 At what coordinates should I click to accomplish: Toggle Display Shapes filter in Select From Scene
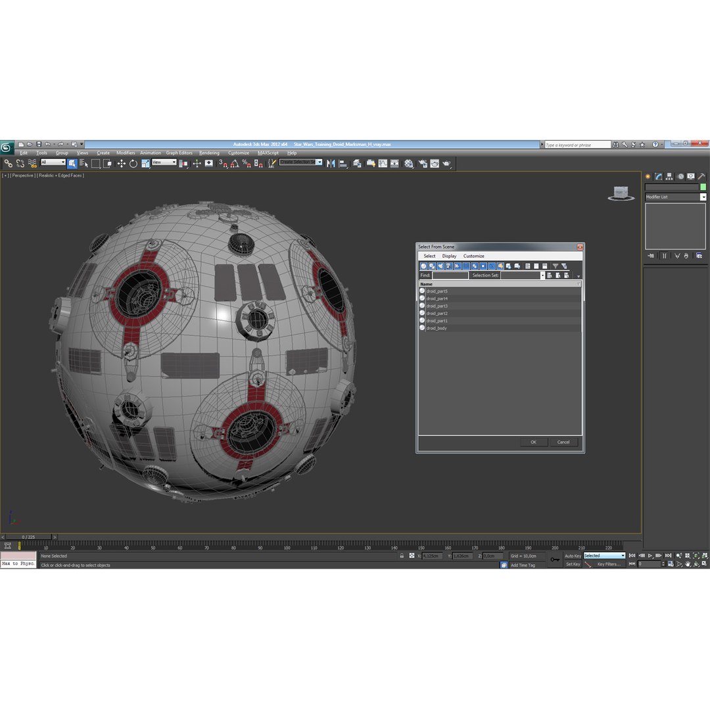[432, 266]
